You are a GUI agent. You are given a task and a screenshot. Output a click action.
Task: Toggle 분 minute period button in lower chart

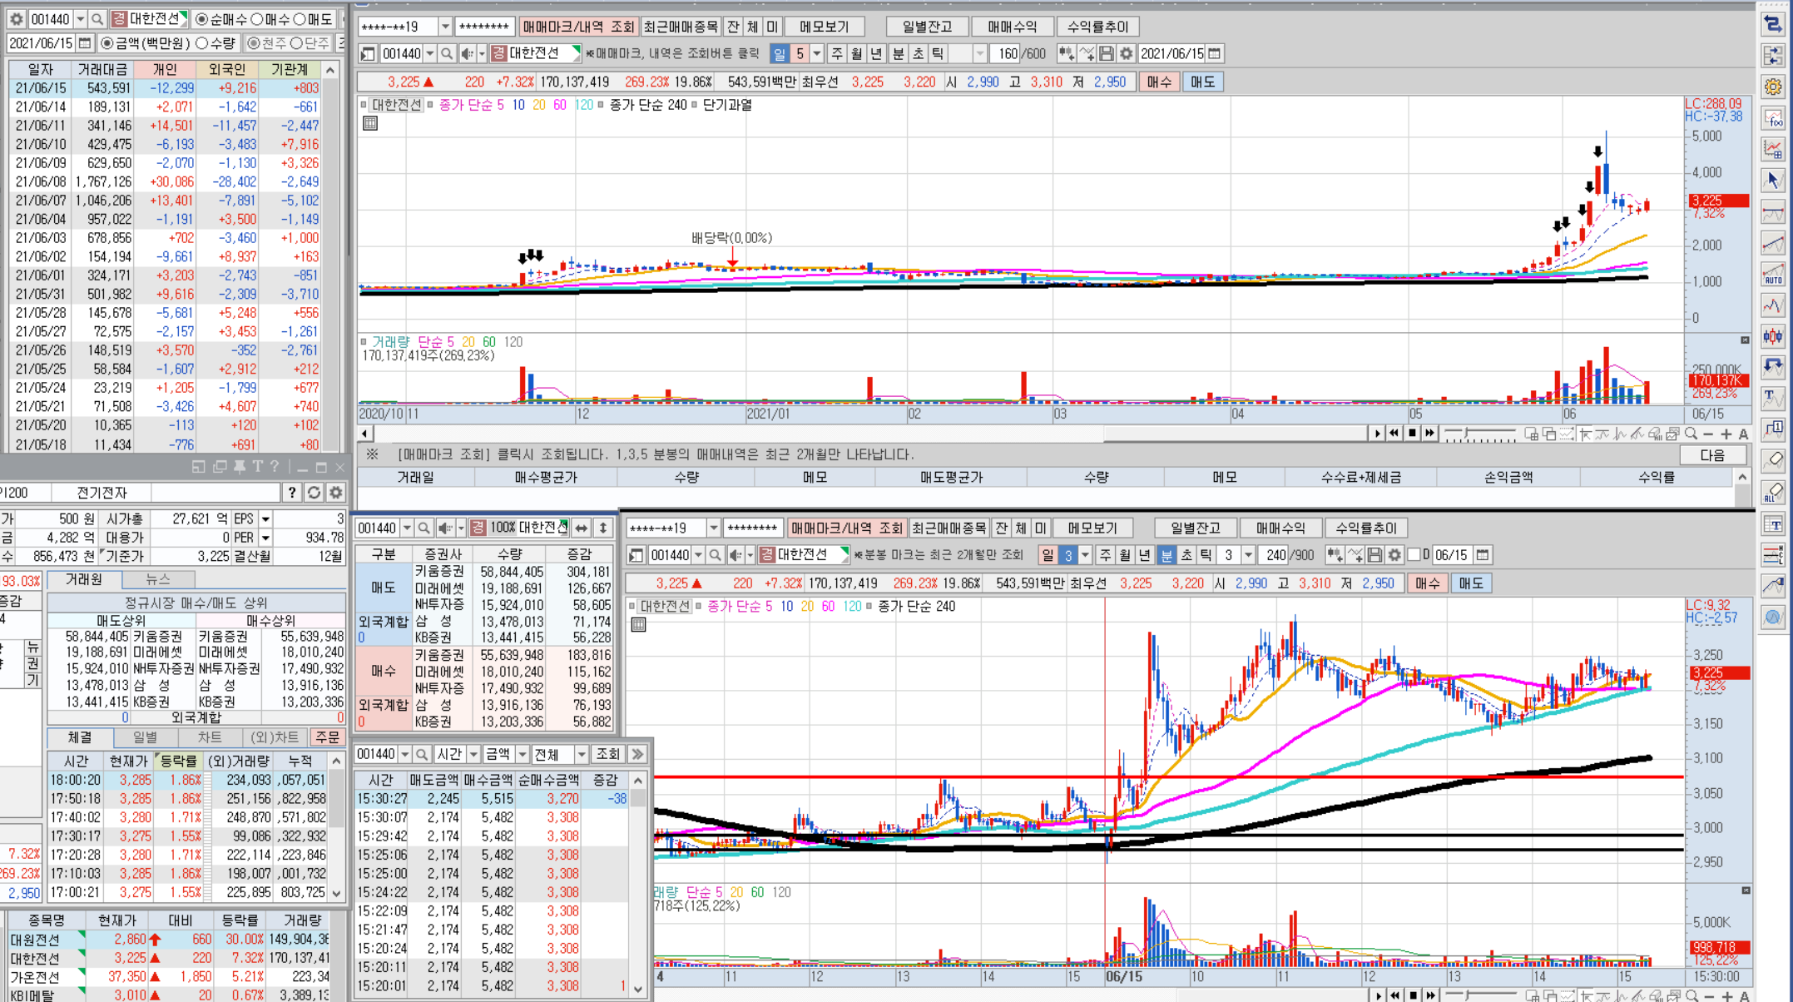(1166, 555)
